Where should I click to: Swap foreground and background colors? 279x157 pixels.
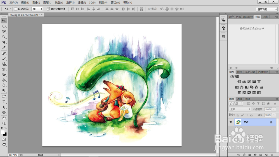(x=6, y=128)
